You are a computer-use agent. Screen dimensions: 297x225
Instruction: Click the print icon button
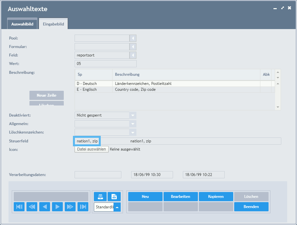pos(100,197)
